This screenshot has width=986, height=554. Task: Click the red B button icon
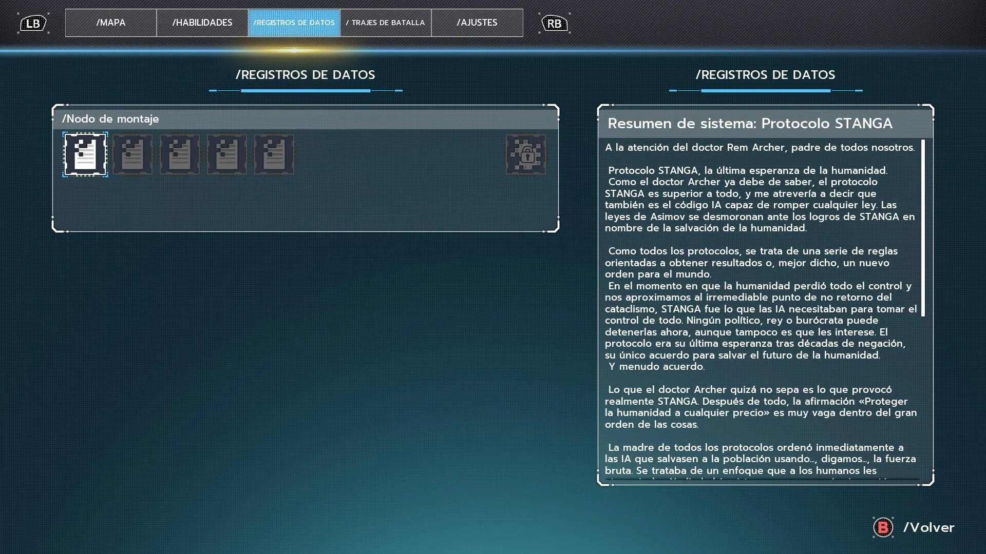tap(883, 527)
